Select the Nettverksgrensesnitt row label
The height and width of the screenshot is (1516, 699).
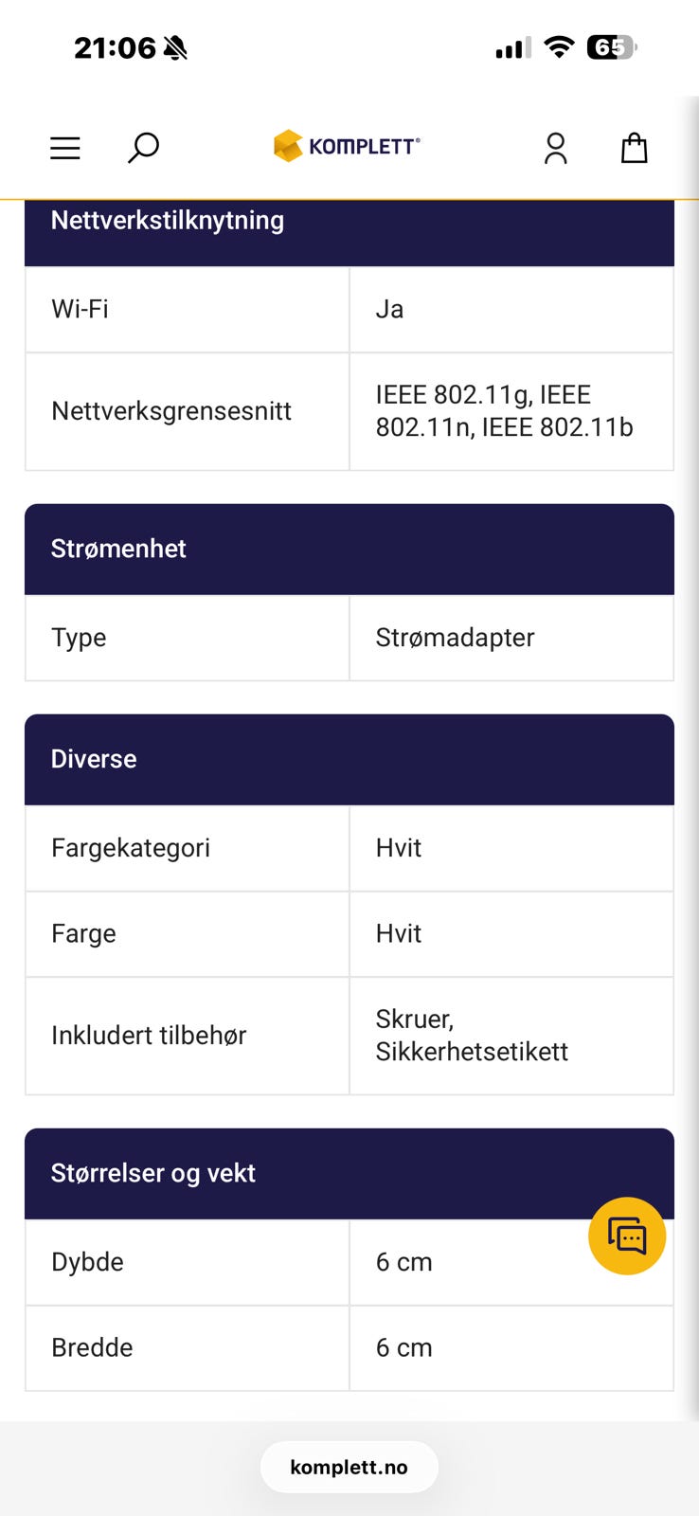point(171,411)
